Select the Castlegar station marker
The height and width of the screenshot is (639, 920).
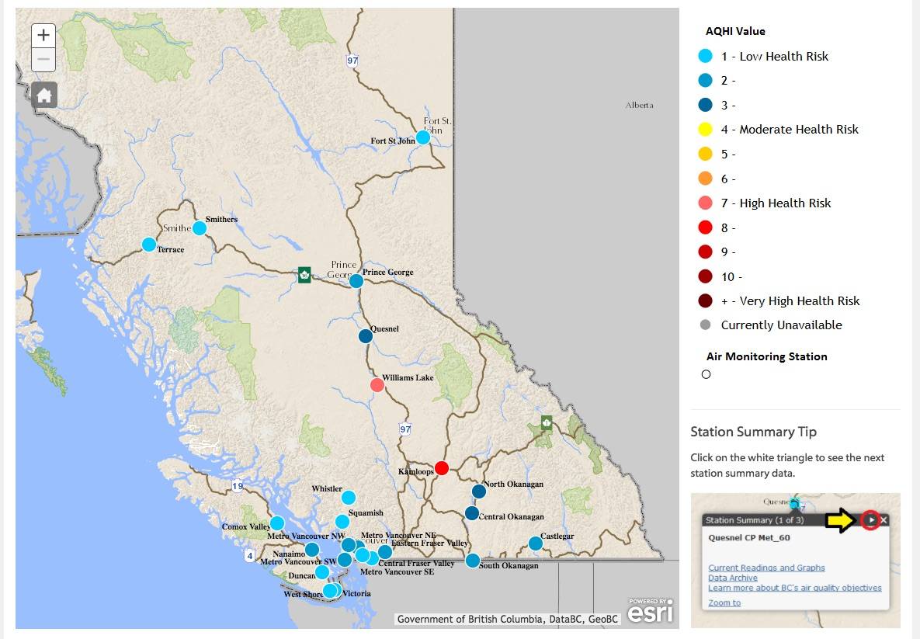(535, 543)
